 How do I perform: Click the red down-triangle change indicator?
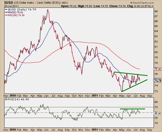coord(153,6)
